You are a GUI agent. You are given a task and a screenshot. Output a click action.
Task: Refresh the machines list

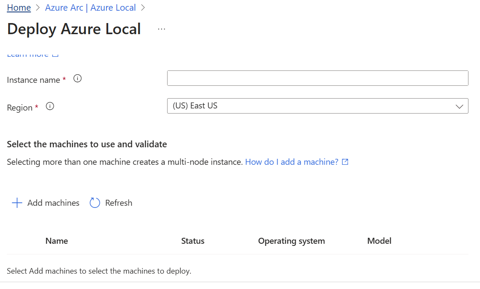coord(111,203)
